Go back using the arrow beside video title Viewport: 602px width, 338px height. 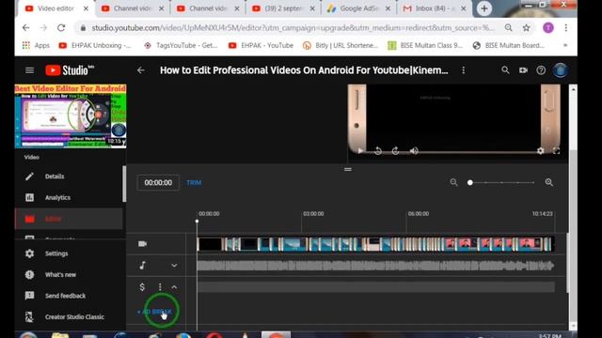pos(141,70)
